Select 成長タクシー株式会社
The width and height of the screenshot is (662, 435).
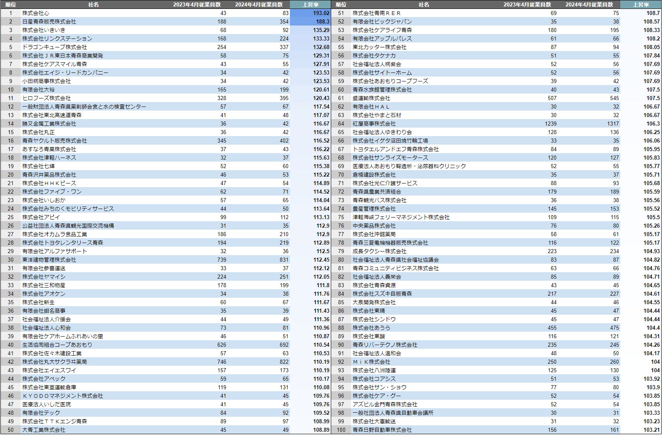click(379, 251)
